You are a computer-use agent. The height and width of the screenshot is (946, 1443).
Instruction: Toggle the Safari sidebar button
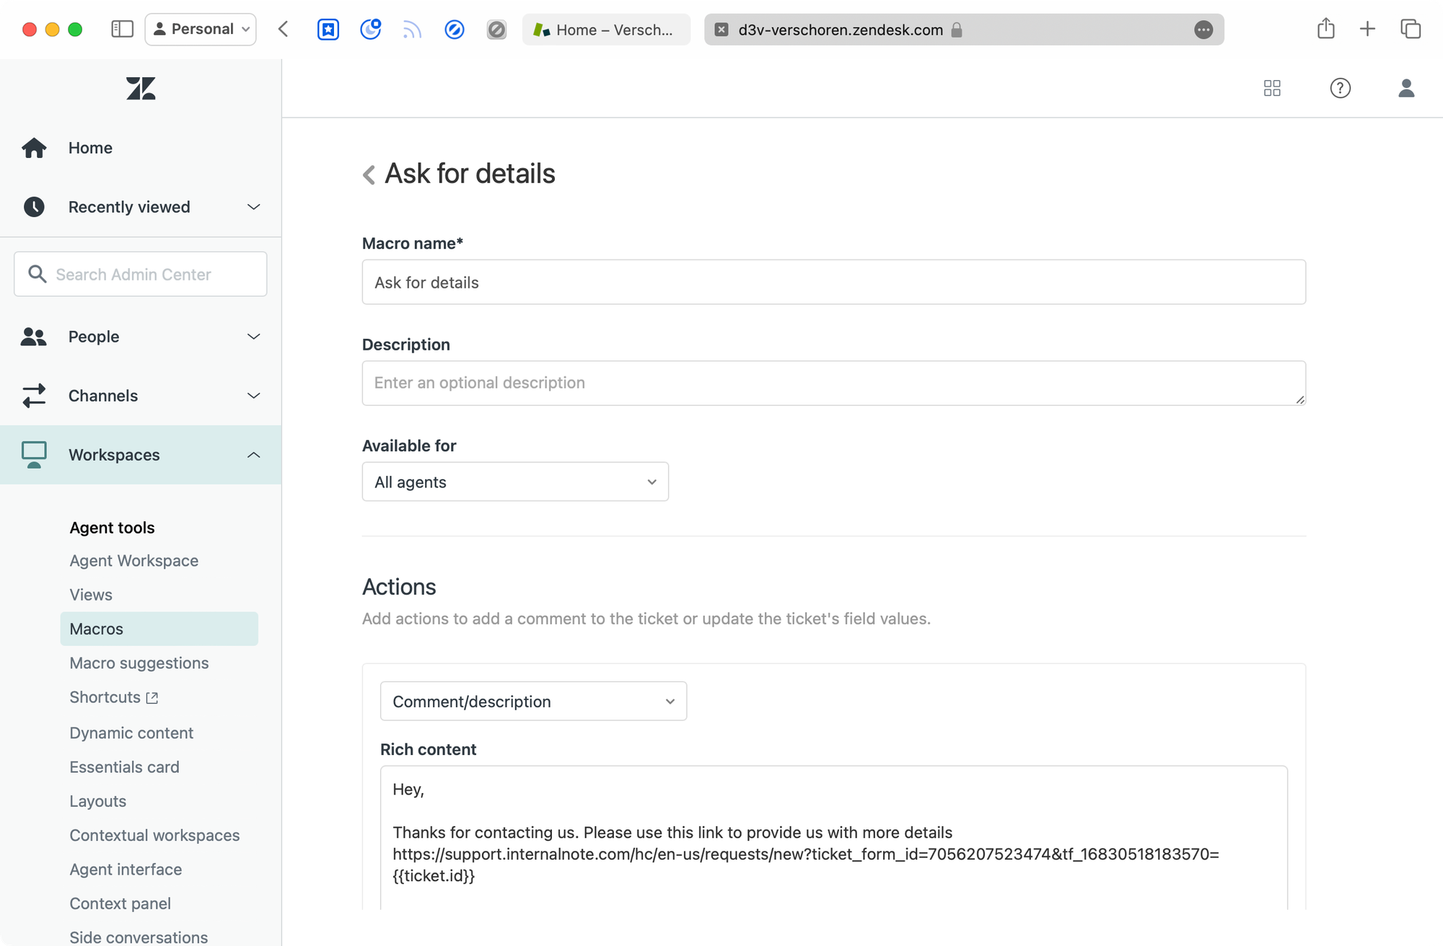(x=122, y=30)
